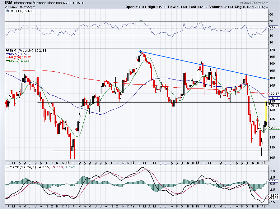The height and width of the screenshot is (209, 280).
Task: Click the 'Chg +9.07 (+7.33%)' header value
Action: click(x=250, y=7)
